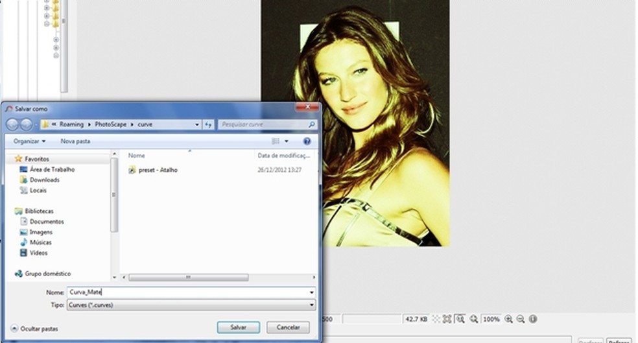This screenshot has height=343, width=638.
Task: Click the Locais recent places icon
Action: pos(23,190)
